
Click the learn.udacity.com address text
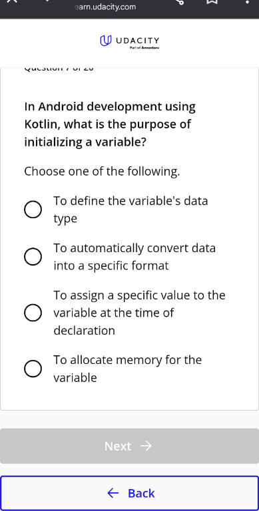tap(105, 7)
